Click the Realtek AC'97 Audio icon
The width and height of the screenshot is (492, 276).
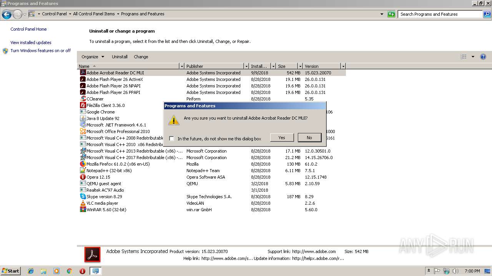[x=83, y=190]
